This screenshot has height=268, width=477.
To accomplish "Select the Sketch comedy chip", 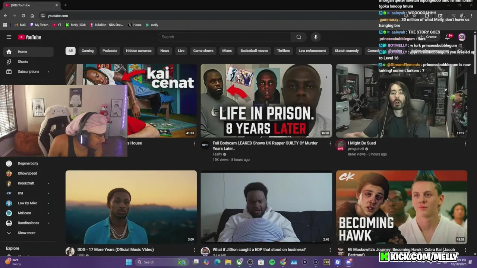I will coord(347,51).
